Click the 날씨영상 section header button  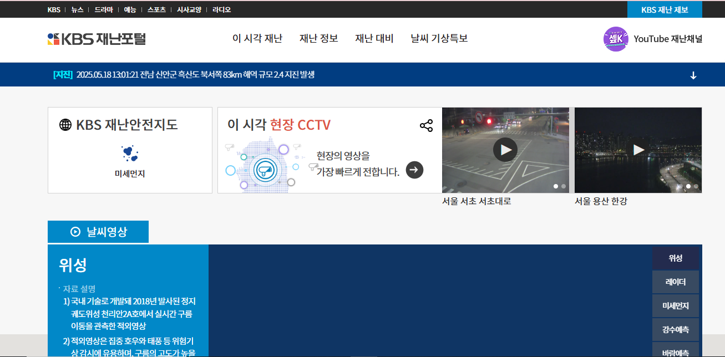(x=98, y=232)
